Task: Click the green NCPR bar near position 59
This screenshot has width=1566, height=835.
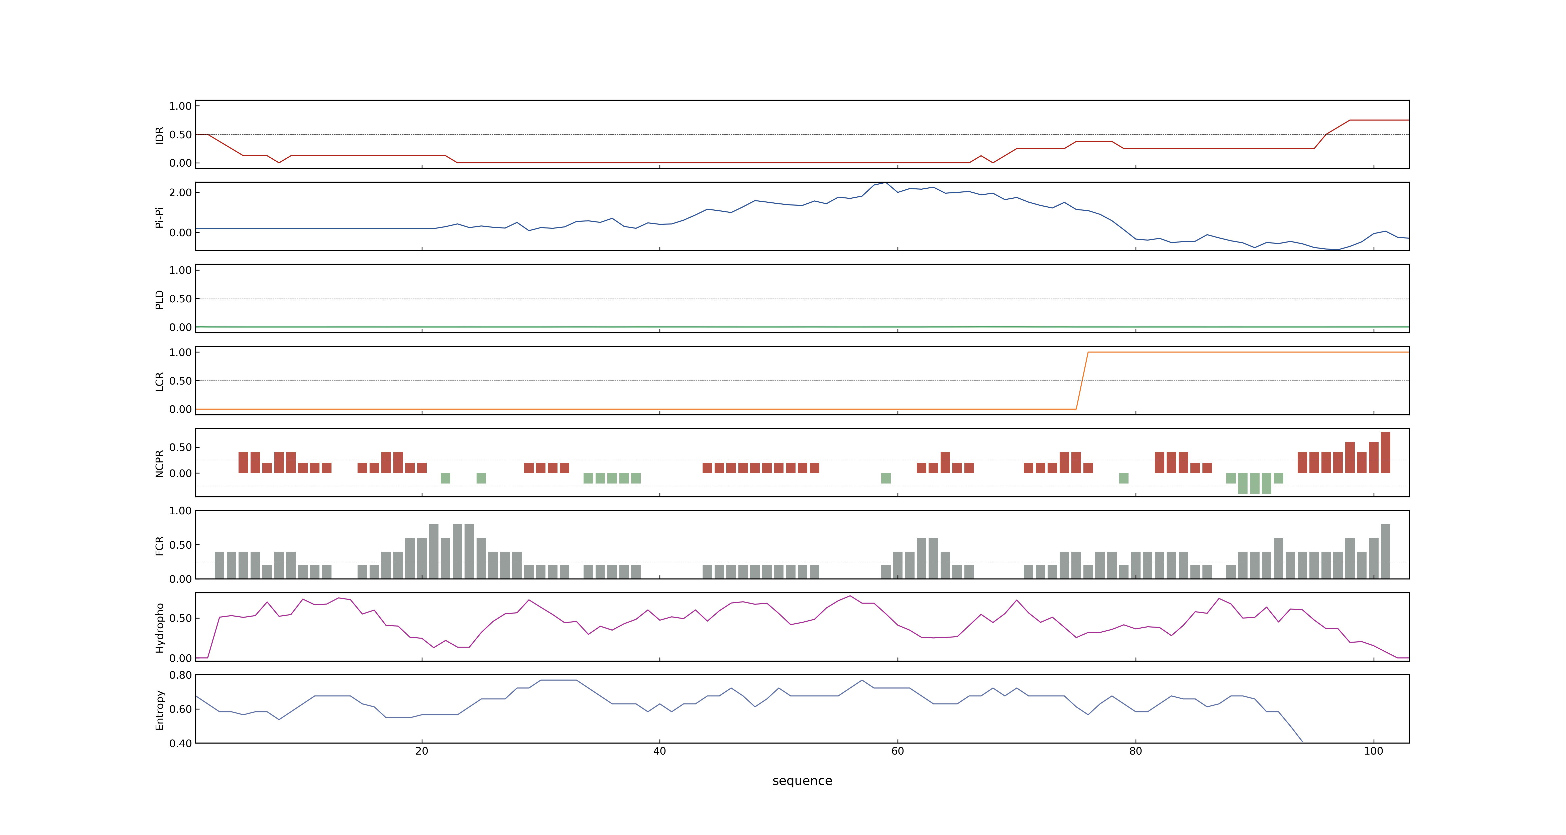Action: click(x=886, y=478)
